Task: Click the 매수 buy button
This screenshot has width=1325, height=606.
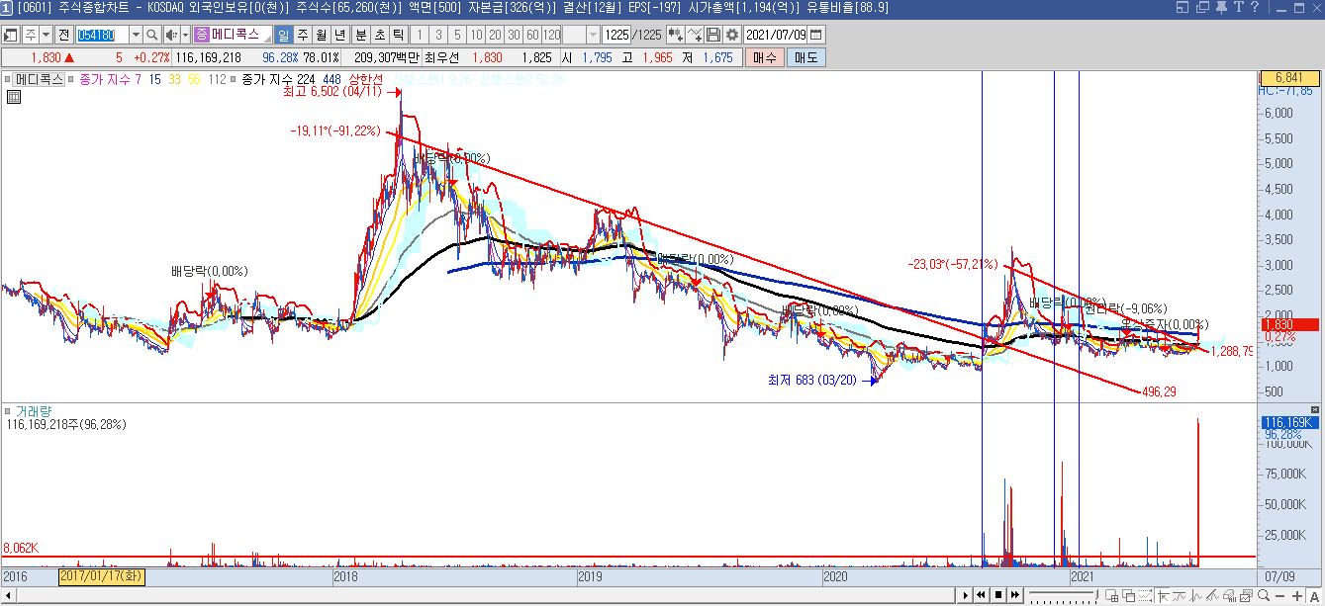Action: [765, 58]
